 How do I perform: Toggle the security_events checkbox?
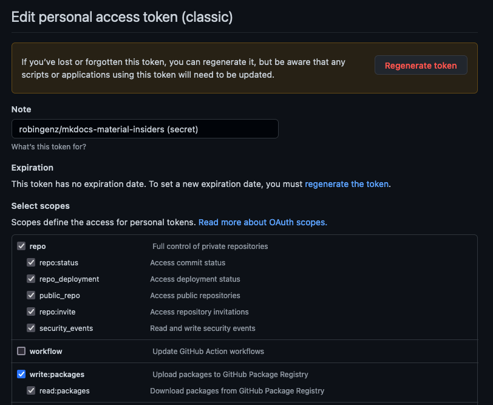coord(31,328)
